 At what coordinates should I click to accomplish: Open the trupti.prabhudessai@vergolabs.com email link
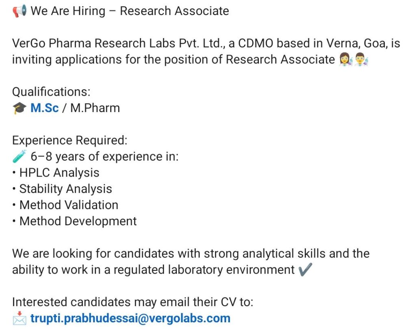130,318
